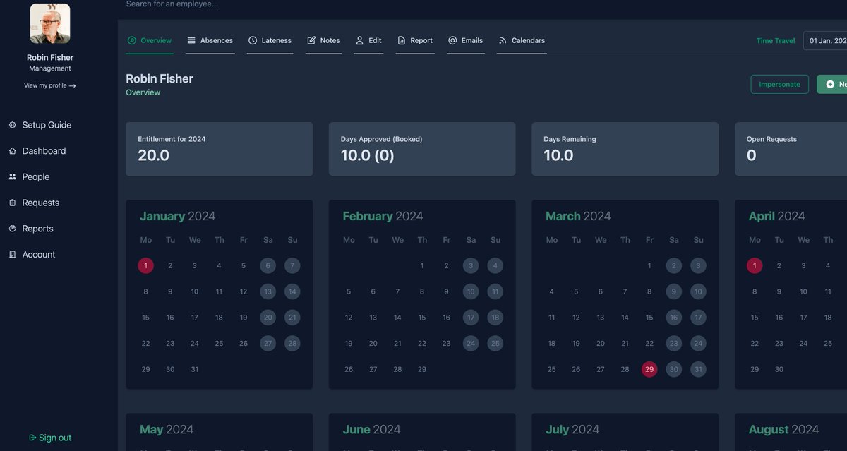Click the May 2024 heading
This screenshot has width=847, height=451.
(x=167, y=429)
